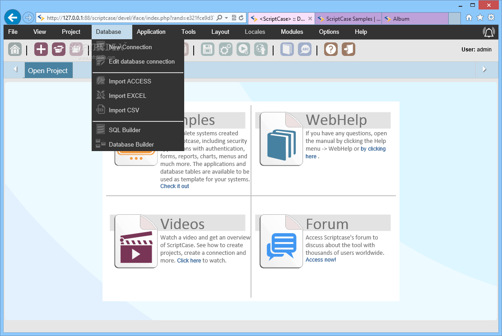502x336 pixels.
Task: Click the Application Language ABC bubble icon
Action: click(305, 49)
